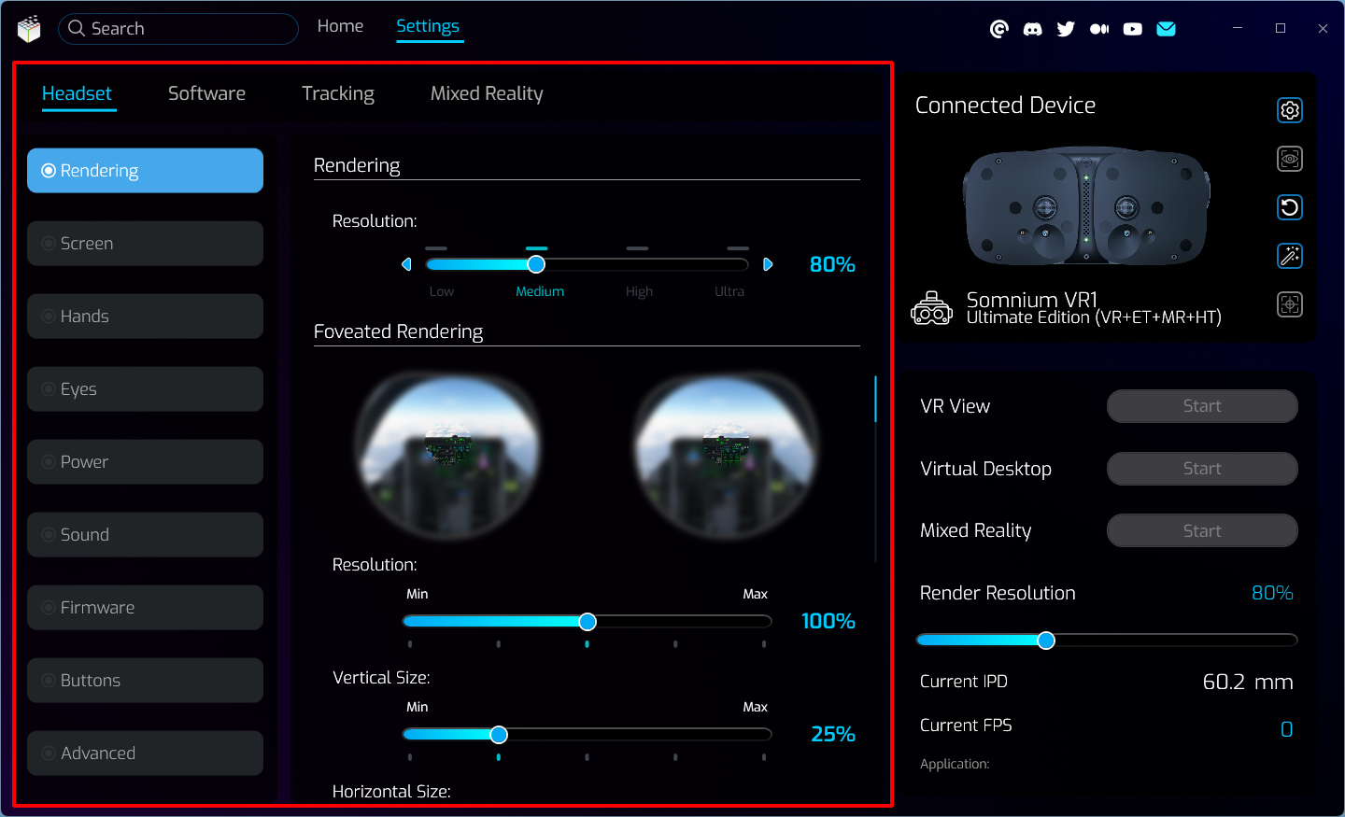Open the Twitter bird icon
Viewport: 1345px width, 817px height.
(x=1066, y=29)
